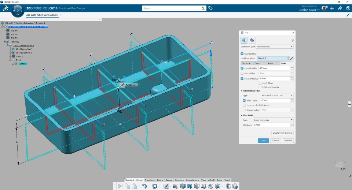352x190 pixels.
Task: Enable the Preserve shell thickness checkbox
Action: click(244, 105)
